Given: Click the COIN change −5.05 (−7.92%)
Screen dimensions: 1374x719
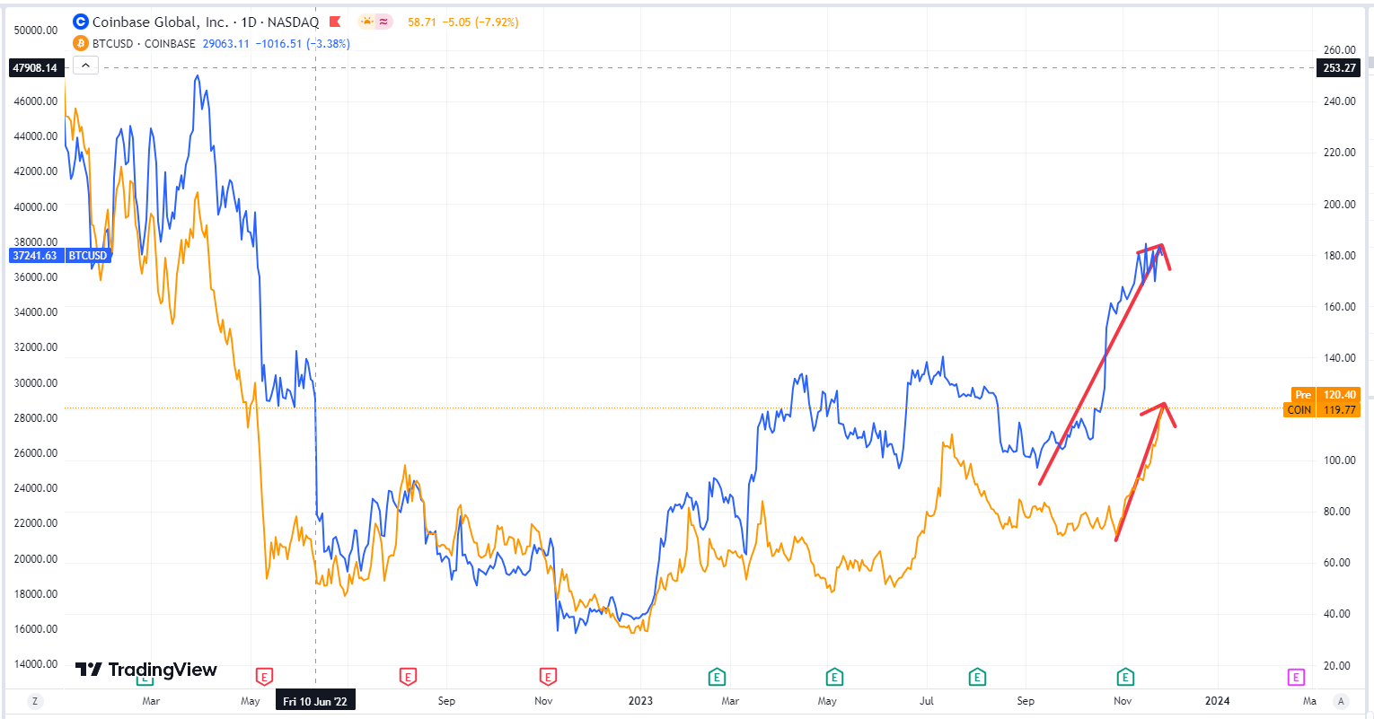Looking at the screenshot, I should [x=480, y=22].
